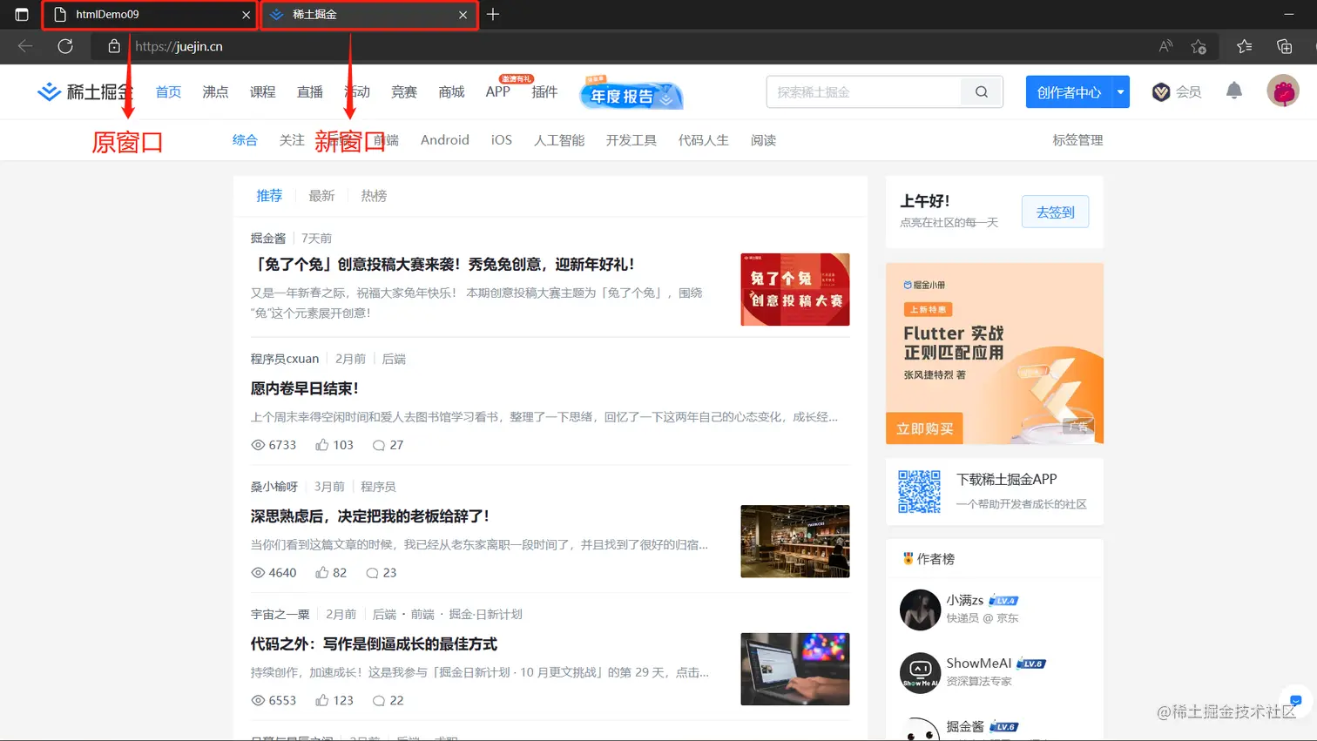Select the Android category tab
1317x741 pixels.
(x=445, y=139)
